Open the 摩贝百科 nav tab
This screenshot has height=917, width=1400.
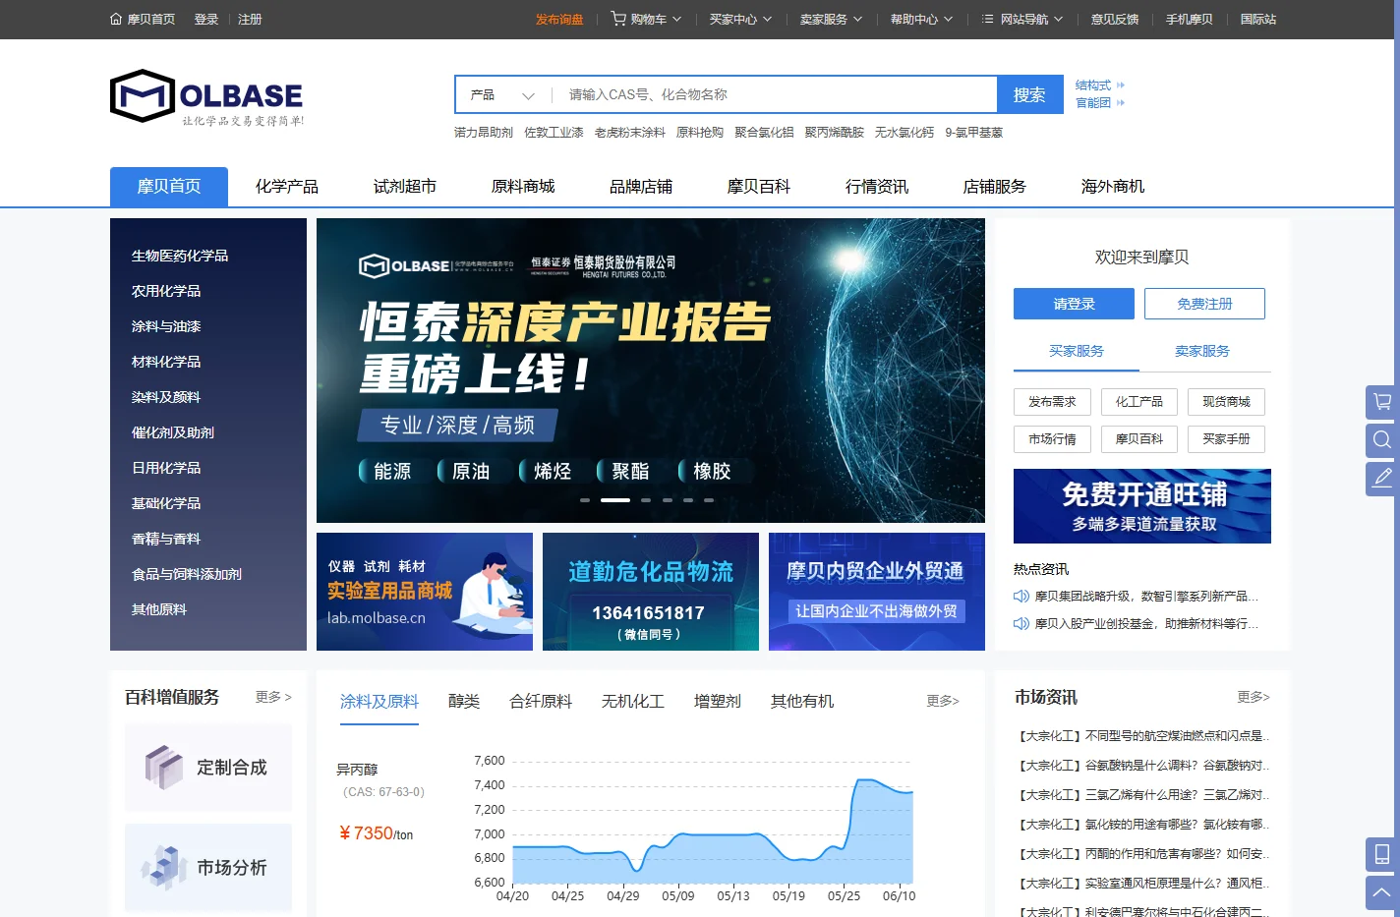click(x=759, y=187)
